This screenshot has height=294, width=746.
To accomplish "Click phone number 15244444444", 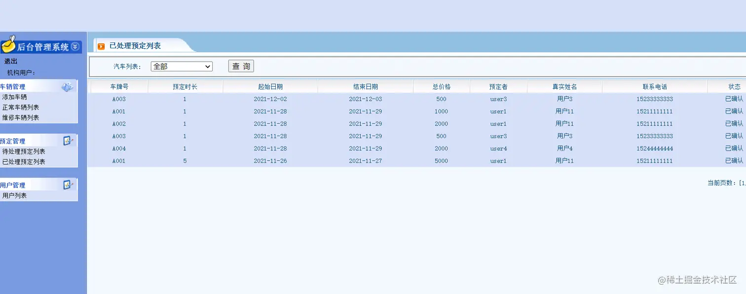I will [x=655, y=148].
